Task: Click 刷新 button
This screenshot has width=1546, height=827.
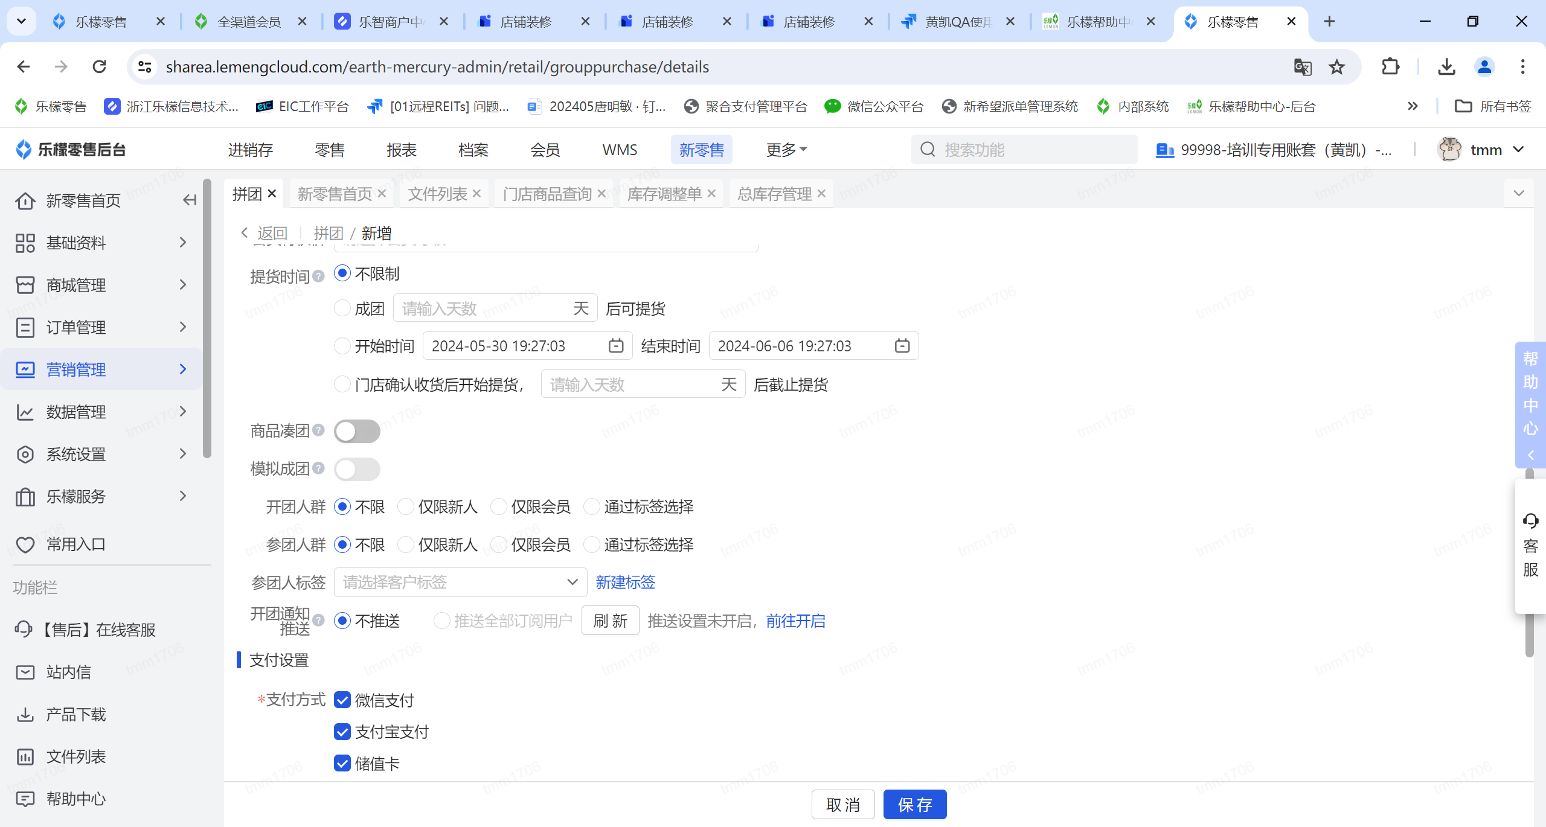Action: 610,620
